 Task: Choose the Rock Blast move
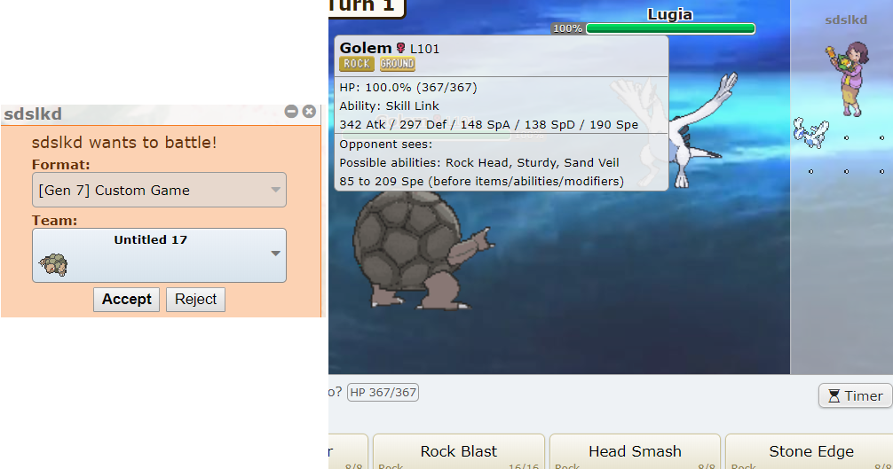point(459,452)
